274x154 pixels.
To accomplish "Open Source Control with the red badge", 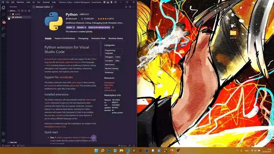I will coord(4,22).
